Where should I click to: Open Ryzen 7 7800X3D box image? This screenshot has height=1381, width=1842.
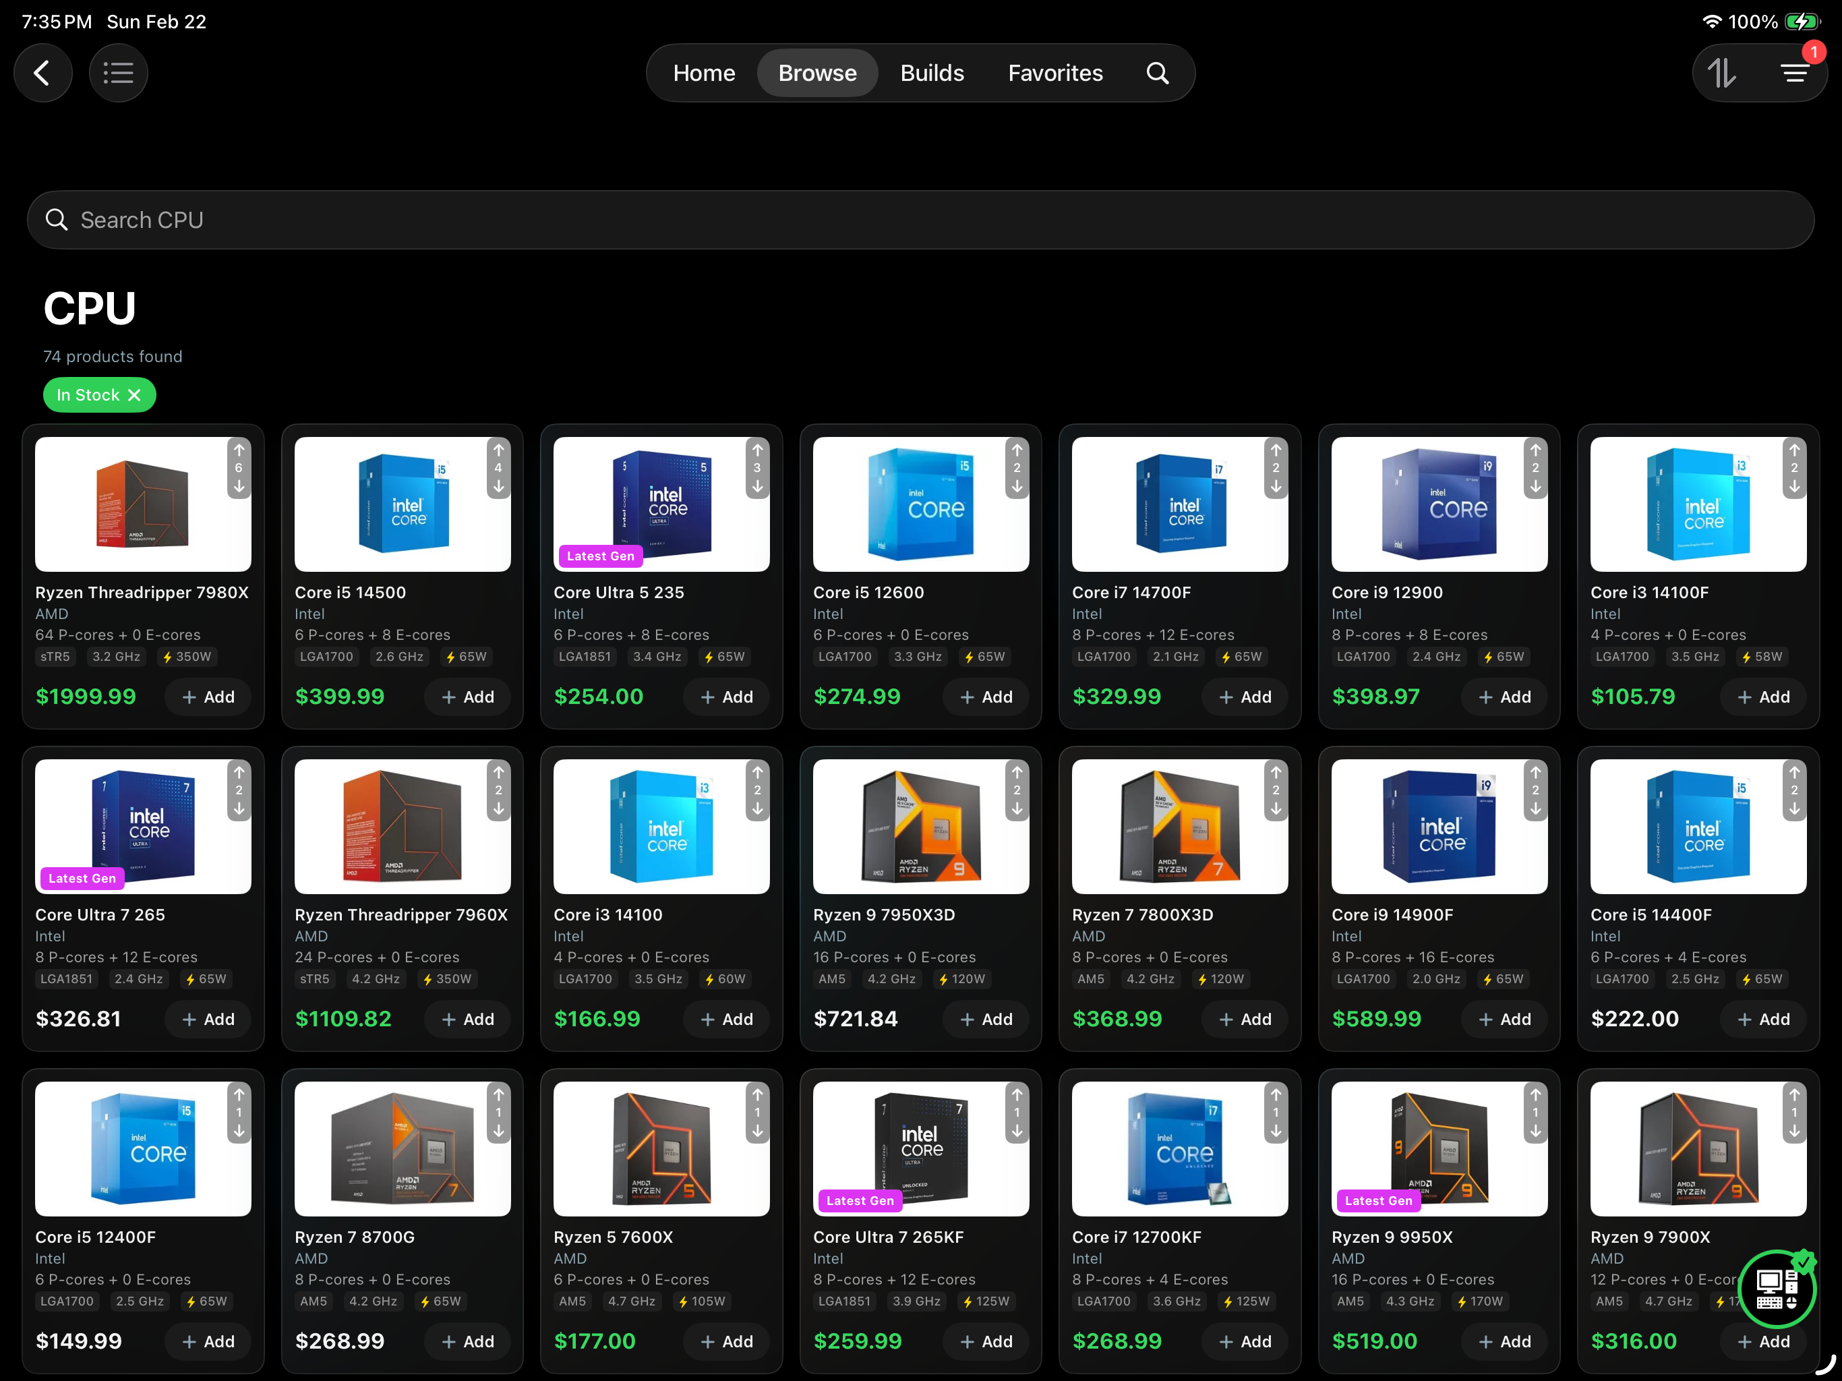[1179, 826]
